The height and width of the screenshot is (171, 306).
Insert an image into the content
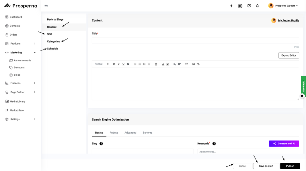pos(194,64)
